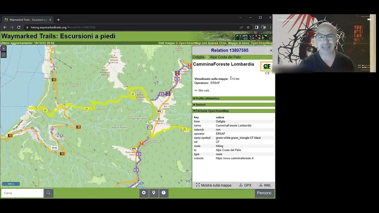Click Mostra sulla mappa button
This screenshot has height=213, width=379.
(213, 185)
